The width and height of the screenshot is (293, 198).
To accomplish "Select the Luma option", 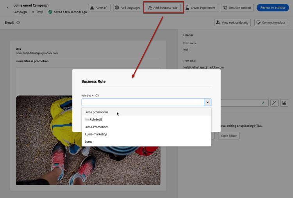I will tap(146, 142).
